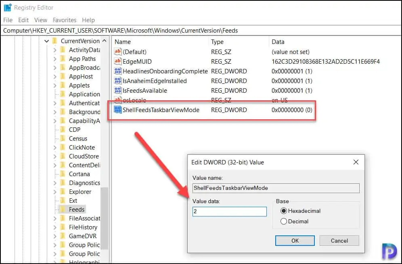Click the Census folder icon

pyautogui.click(x=63, y=139)
